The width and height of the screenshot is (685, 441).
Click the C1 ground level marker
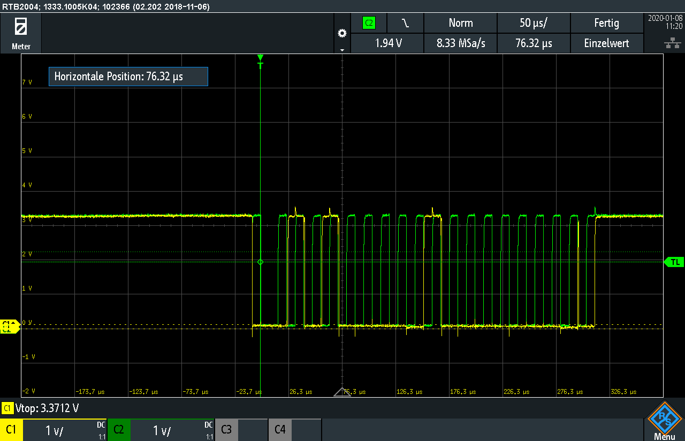[9, 326]
